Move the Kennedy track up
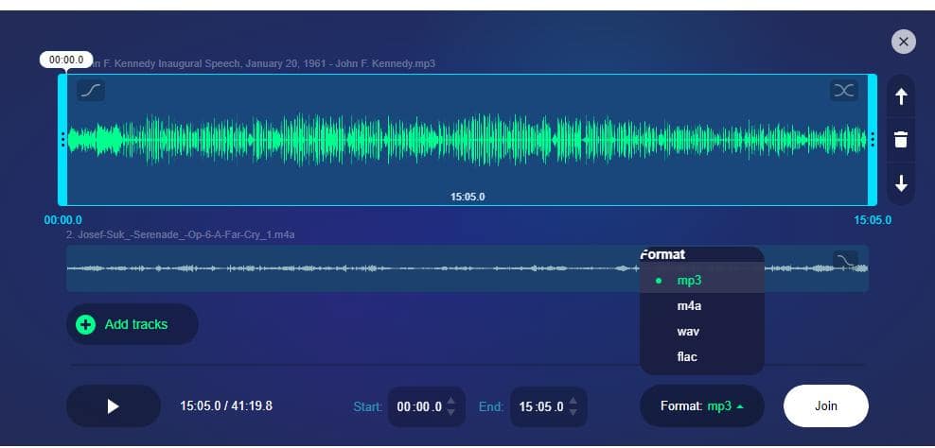Image resolution: width=935 pixels, height=448 pixels. click(901, 96)
